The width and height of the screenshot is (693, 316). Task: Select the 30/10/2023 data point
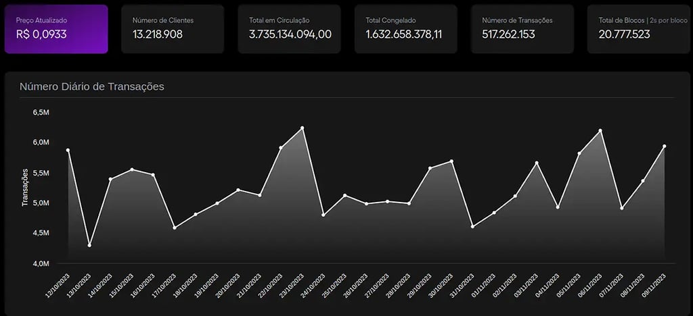point(451,161)
